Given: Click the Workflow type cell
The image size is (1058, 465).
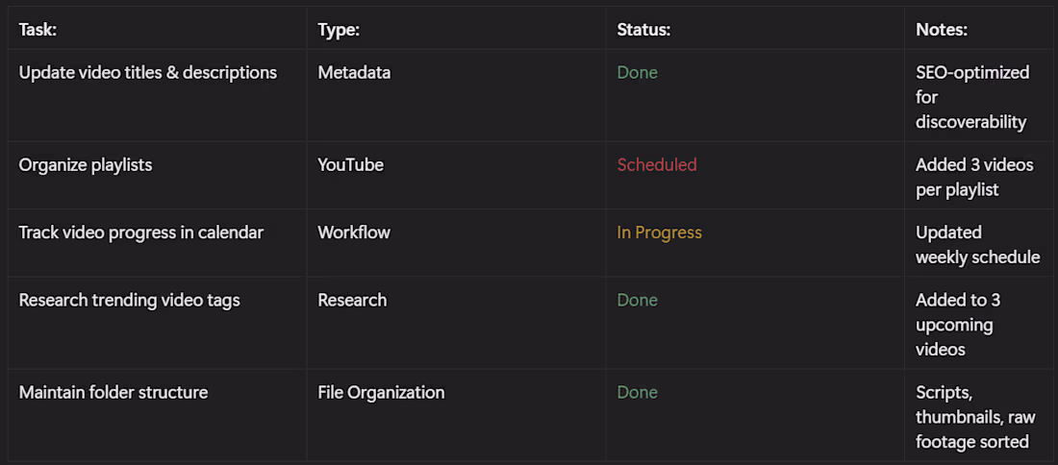Looking at the screenshot, I should [x=354, y=232].
